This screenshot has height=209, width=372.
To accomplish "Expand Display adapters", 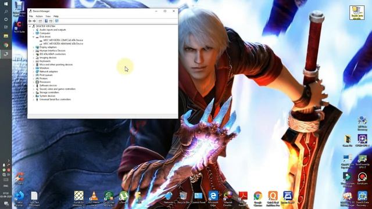I will click(34, 47).
